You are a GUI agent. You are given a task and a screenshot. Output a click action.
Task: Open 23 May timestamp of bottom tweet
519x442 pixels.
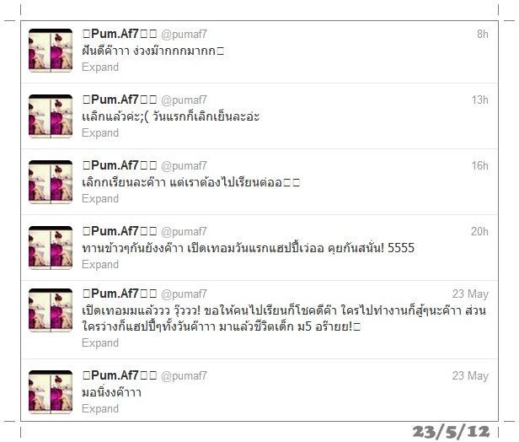470,375
